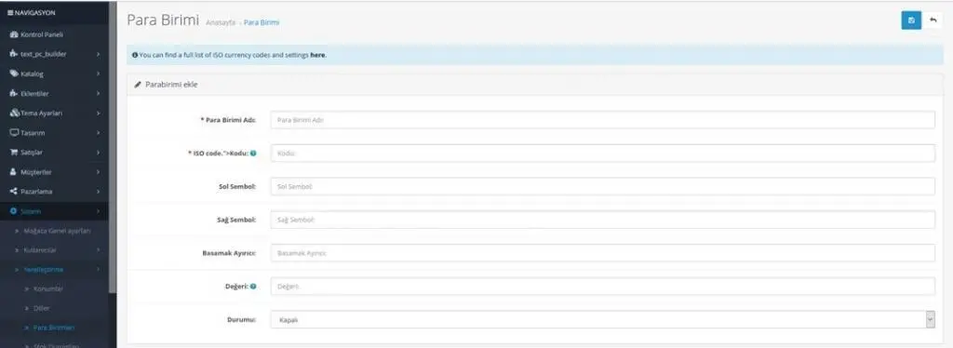Focus the Sağ Sembol input field
The image size is (953, 348).
pos(602,220)
